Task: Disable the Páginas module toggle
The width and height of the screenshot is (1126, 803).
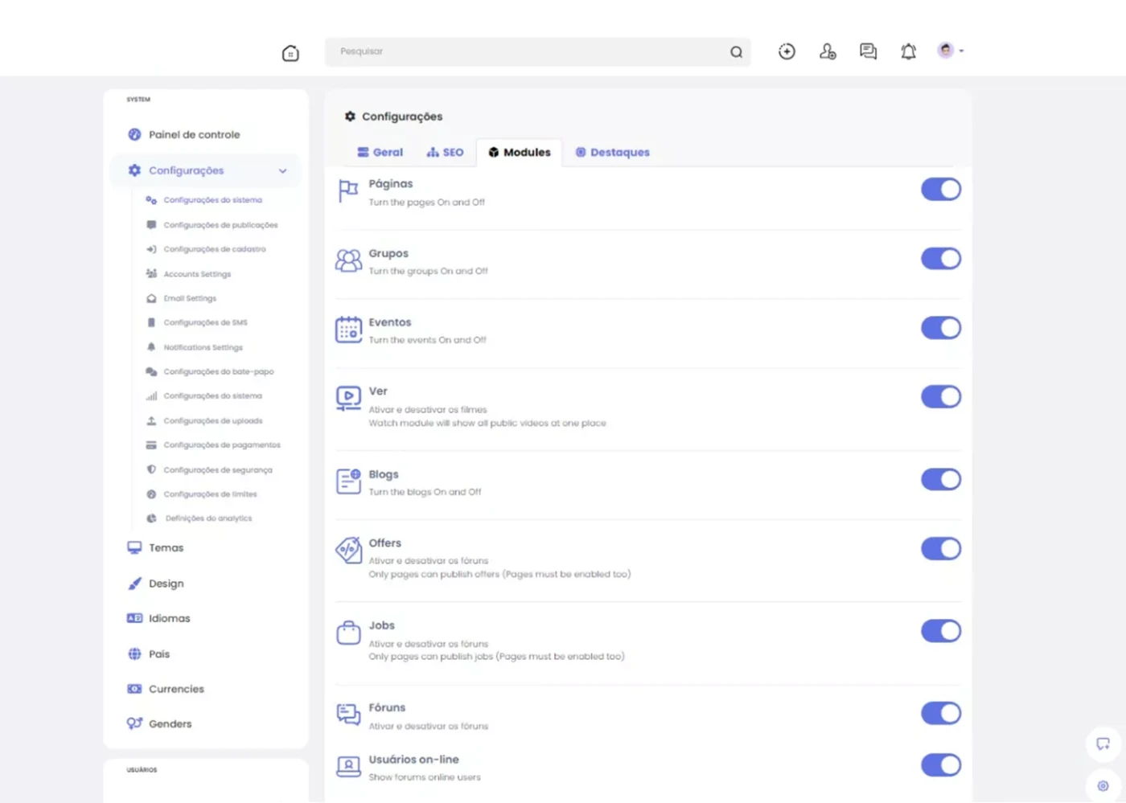Action: click(940, 190)
